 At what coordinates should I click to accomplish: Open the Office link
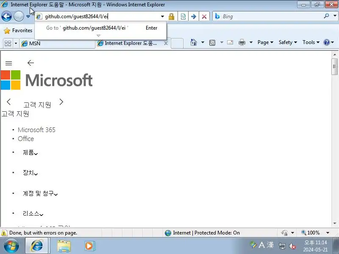[x=26, y=139]
